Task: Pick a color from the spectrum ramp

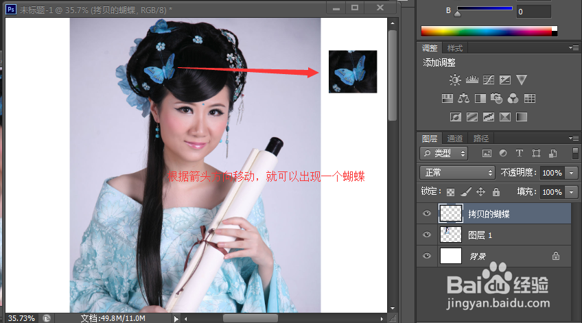Action: click(489, 31)
